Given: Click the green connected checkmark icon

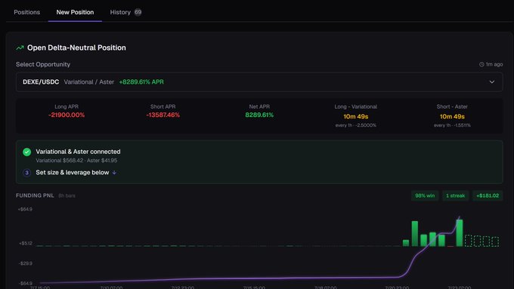Looking at the screenshot, I should [x=27, y=152].
